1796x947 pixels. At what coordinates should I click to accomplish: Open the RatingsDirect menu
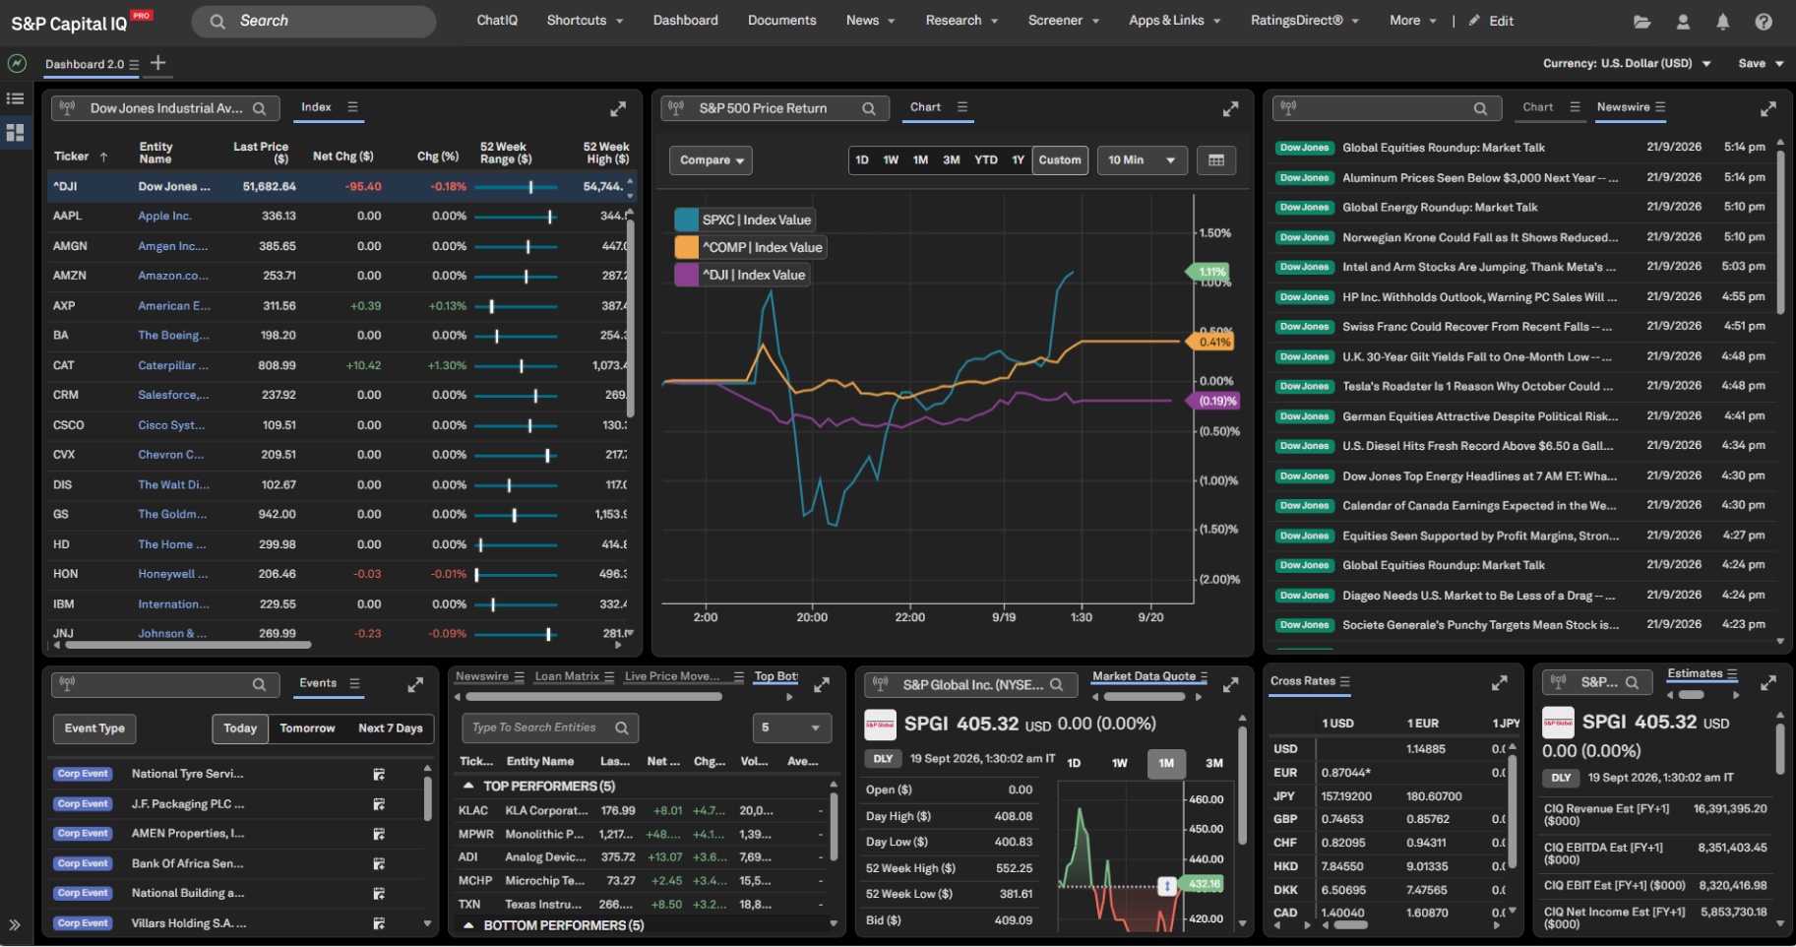coord(1305,21)
